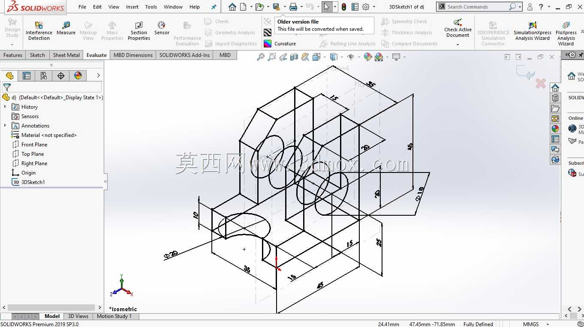584x327 pixels.
Task: Click the Zoom to Fit icon
Action: pyautogui.click(x=261, y=57)
